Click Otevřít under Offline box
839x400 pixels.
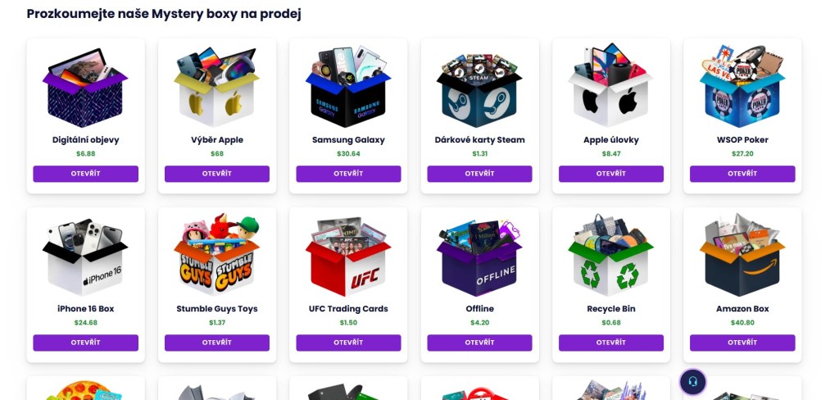[479, 343]
